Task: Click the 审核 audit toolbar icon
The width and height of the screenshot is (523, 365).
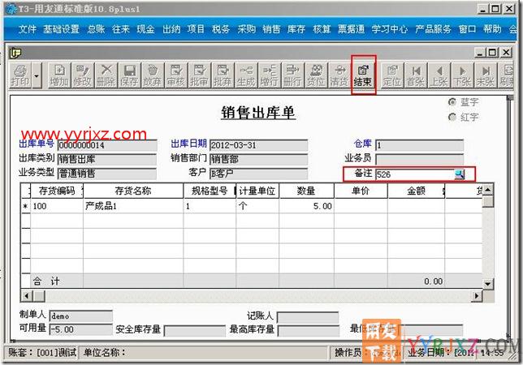Action: pyautogui.click(x=176, y=75)
